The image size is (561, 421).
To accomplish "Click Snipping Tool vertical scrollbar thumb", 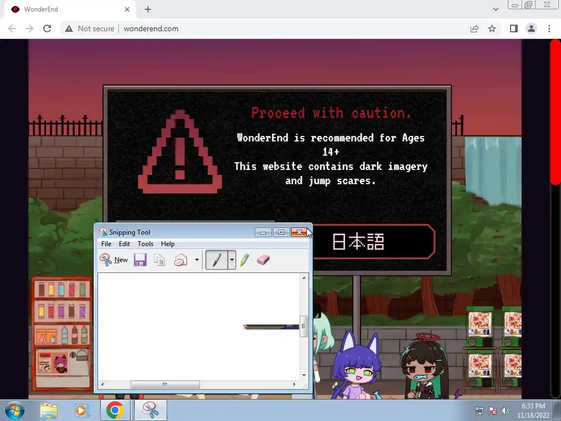I will coord(304,326).
